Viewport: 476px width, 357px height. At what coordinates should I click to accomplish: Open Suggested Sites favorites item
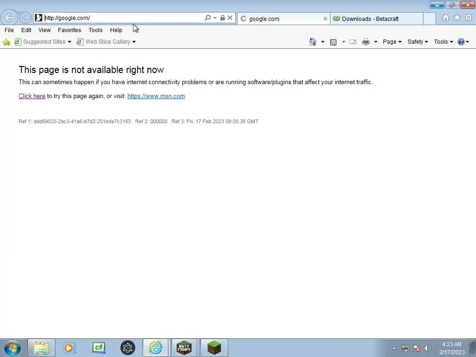[x=40, y=42]
